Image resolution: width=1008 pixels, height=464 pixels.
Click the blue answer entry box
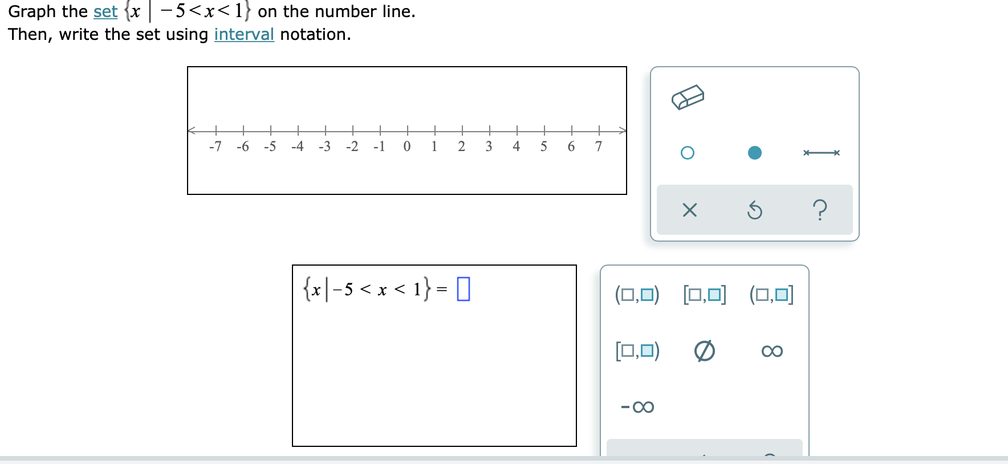click(x=463, y=290)
